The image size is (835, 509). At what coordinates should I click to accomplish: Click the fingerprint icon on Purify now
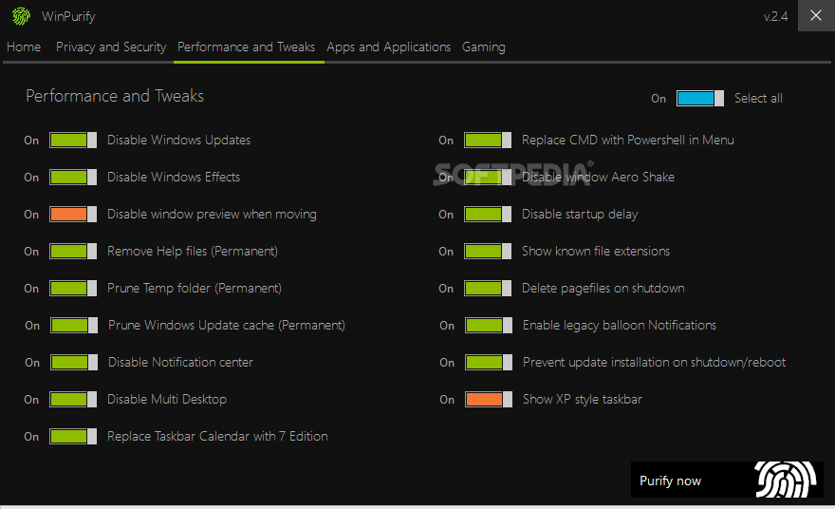pos(786,480)
